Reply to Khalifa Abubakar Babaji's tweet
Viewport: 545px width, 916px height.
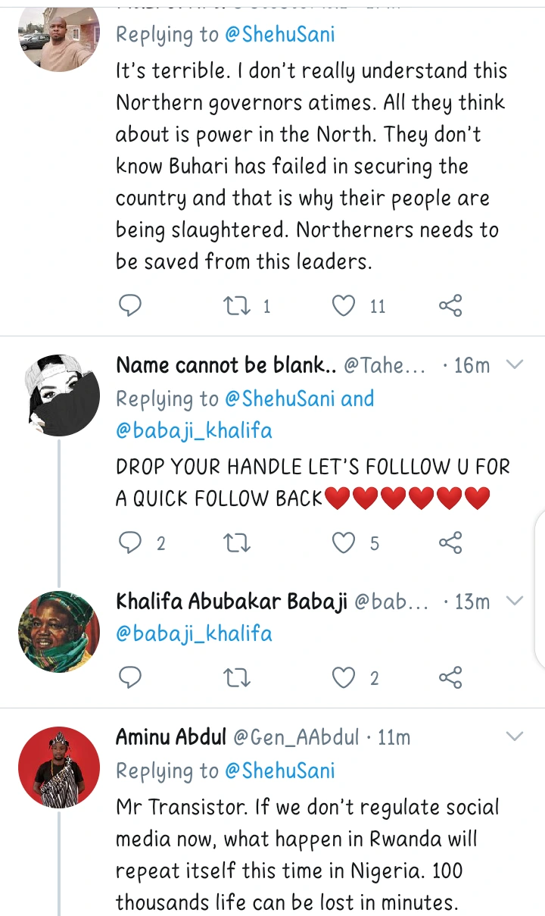coord(131,677)
